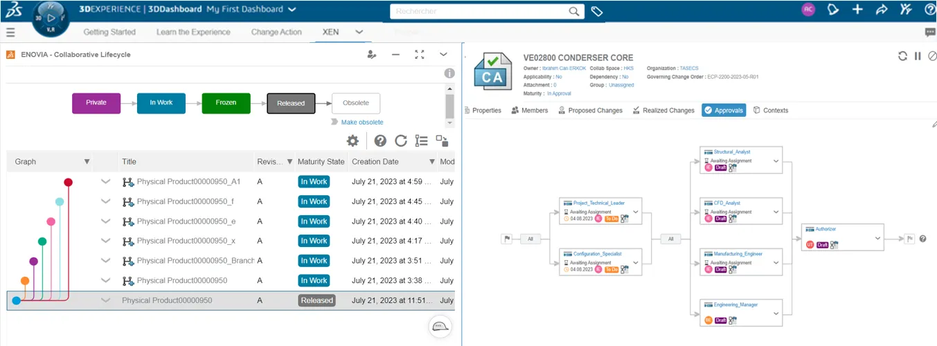Click the red graph node for _A1 revision

68,182
